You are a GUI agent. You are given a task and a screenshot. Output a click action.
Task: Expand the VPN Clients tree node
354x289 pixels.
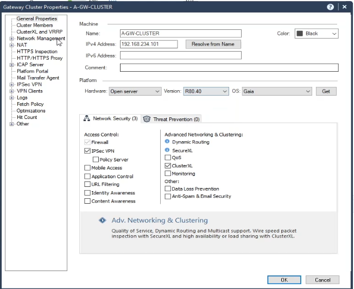point(11,91)
